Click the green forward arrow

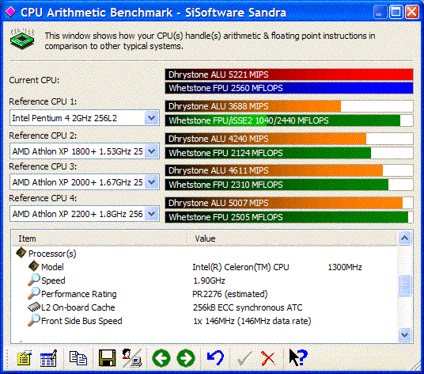tap(186, 358)
